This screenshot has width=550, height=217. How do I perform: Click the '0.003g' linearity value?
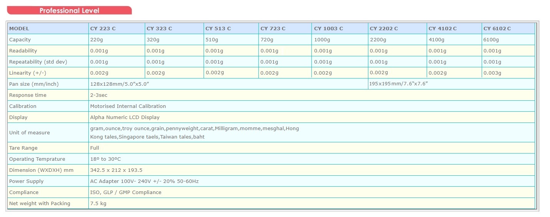coord(492,73)
